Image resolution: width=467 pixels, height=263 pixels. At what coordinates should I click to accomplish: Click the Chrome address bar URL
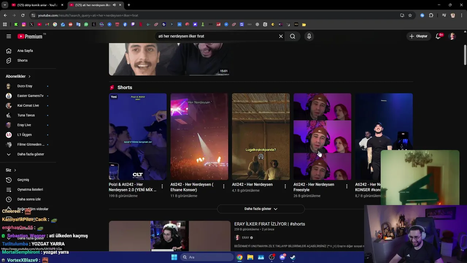pyautogui.click(x=88, y=15)
